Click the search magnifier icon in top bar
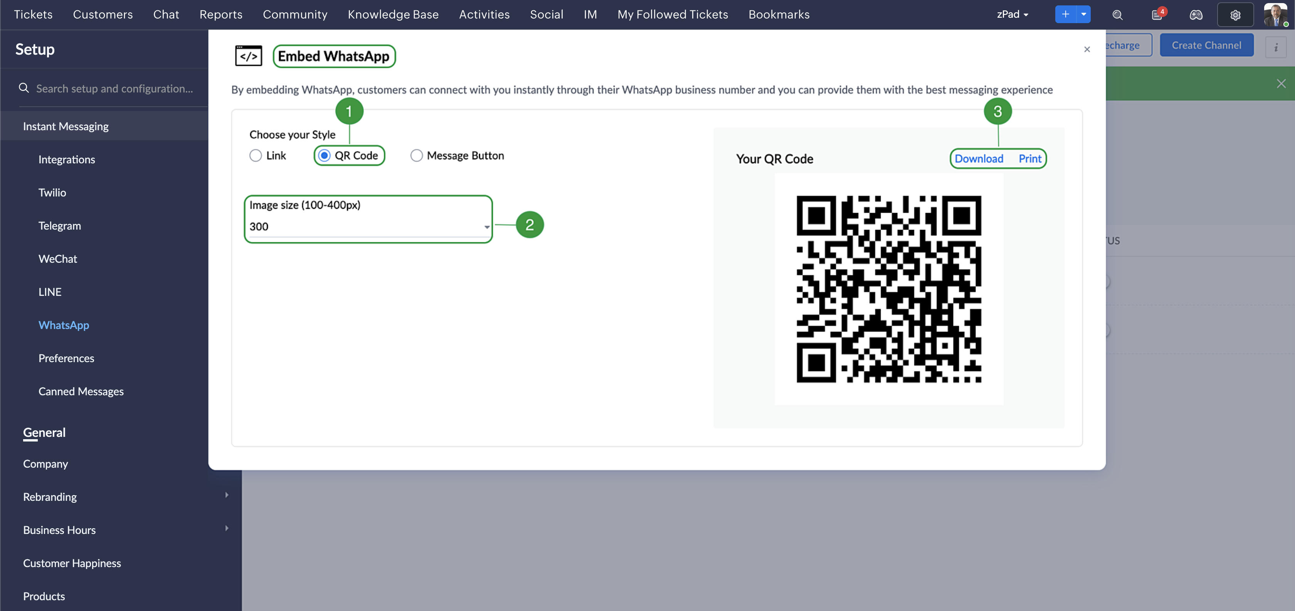Screen dimensions: 1295x611 (x=1117, y=15)
